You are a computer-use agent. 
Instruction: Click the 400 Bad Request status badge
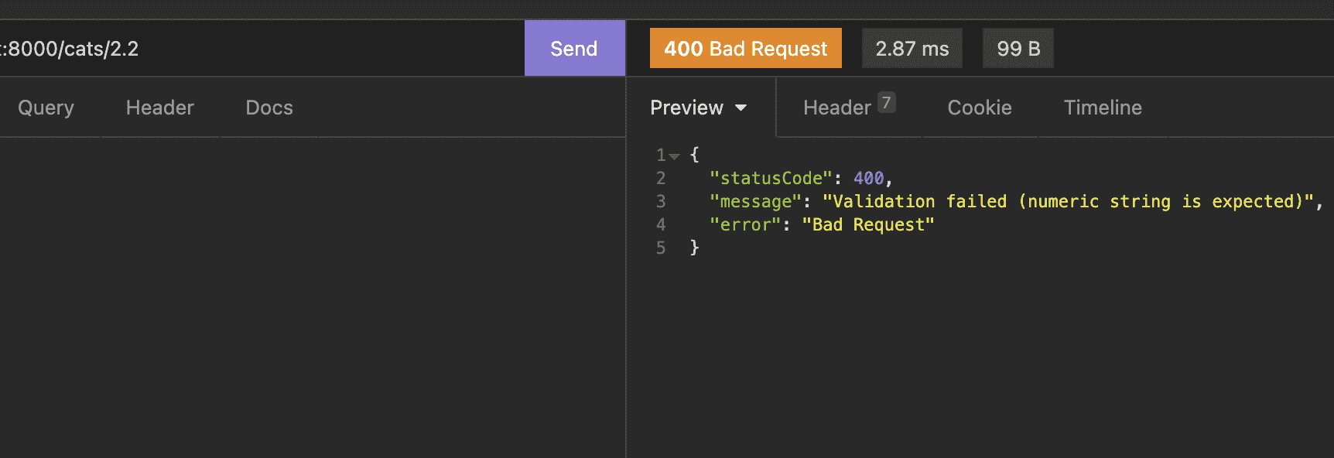click(745, 49)
